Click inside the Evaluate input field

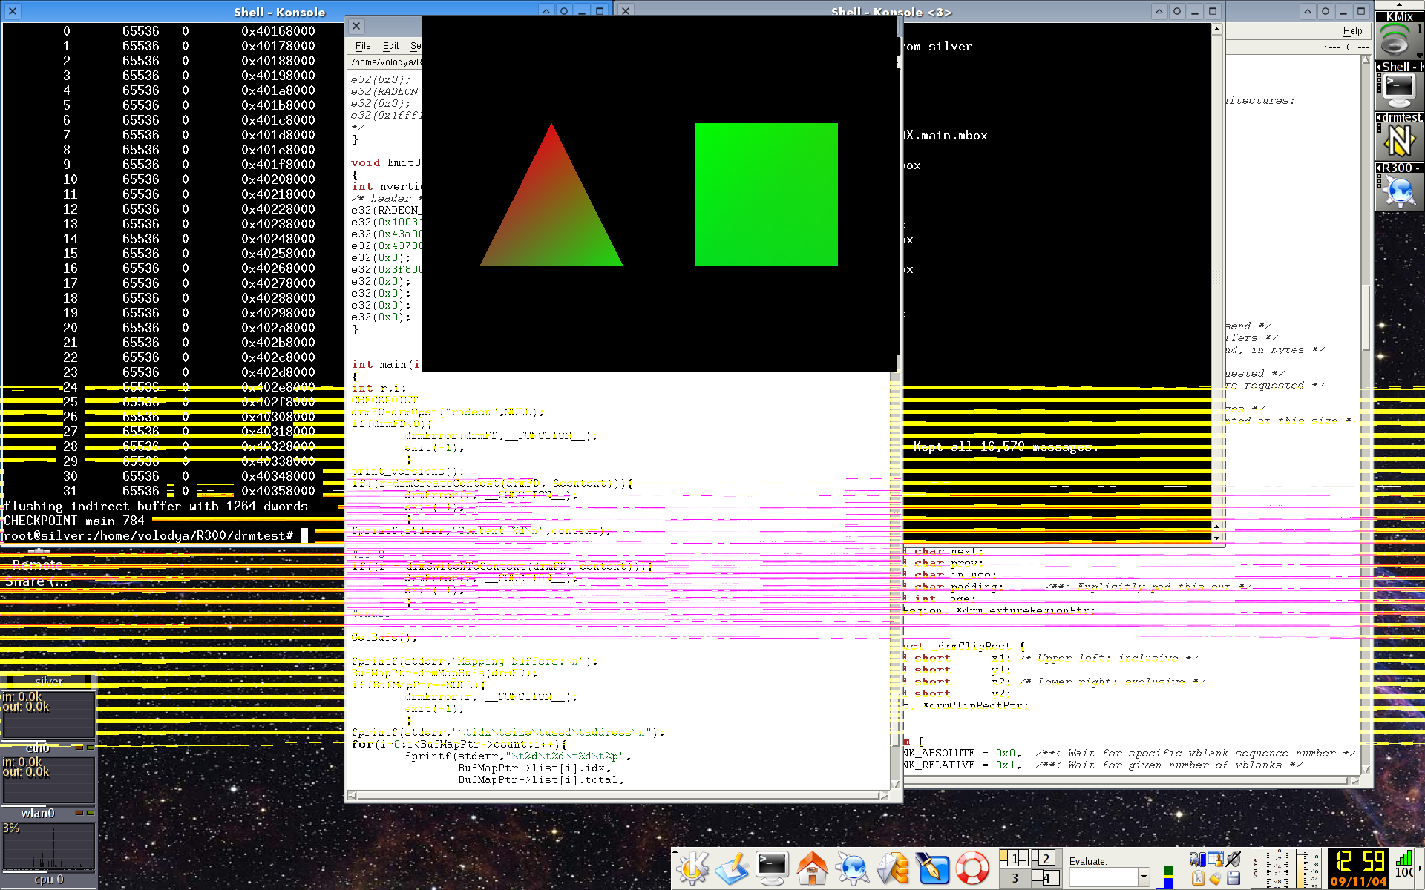click(x=1103, y=877)
